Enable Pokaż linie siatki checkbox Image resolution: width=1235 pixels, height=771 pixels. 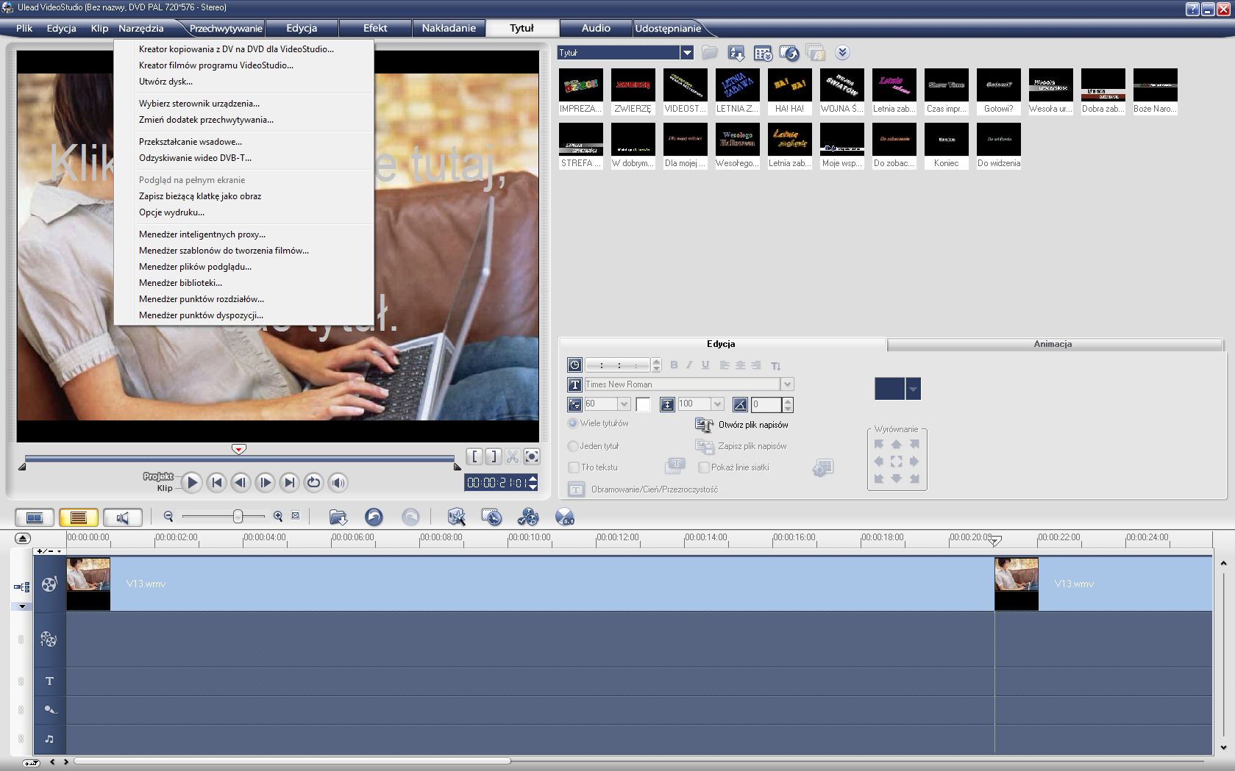click(704, 467)
